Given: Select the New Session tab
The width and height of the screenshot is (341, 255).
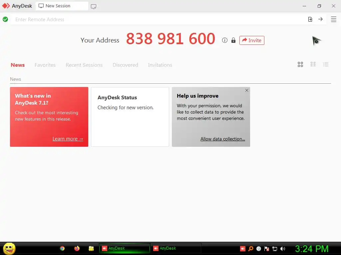Looking at the screenshot, I should pos(62,6).
